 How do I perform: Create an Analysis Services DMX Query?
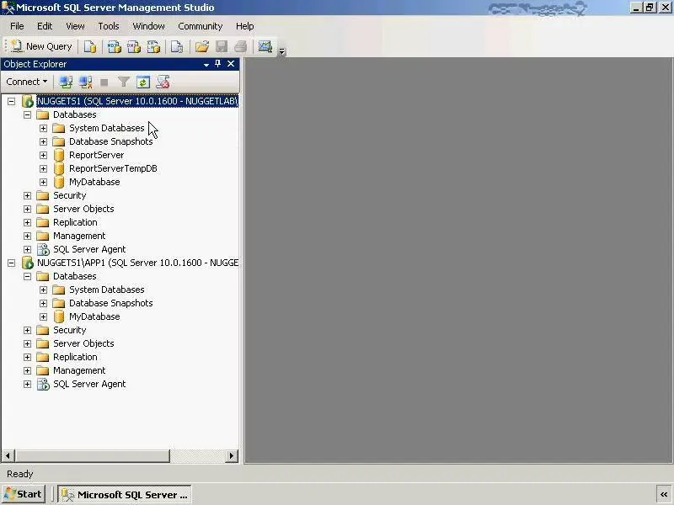click(134, 46)
